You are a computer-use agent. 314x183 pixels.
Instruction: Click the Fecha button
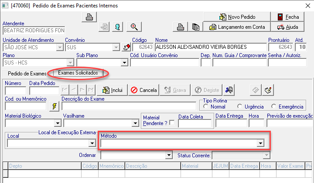pos(287,17)
